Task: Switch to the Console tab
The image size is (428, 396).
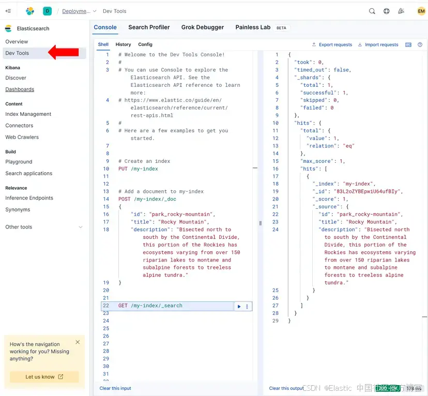Action: click(105, 27)
